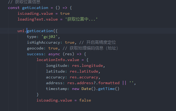Click the res.accuracy expression

pyautogui.click(x=85, y=77)
